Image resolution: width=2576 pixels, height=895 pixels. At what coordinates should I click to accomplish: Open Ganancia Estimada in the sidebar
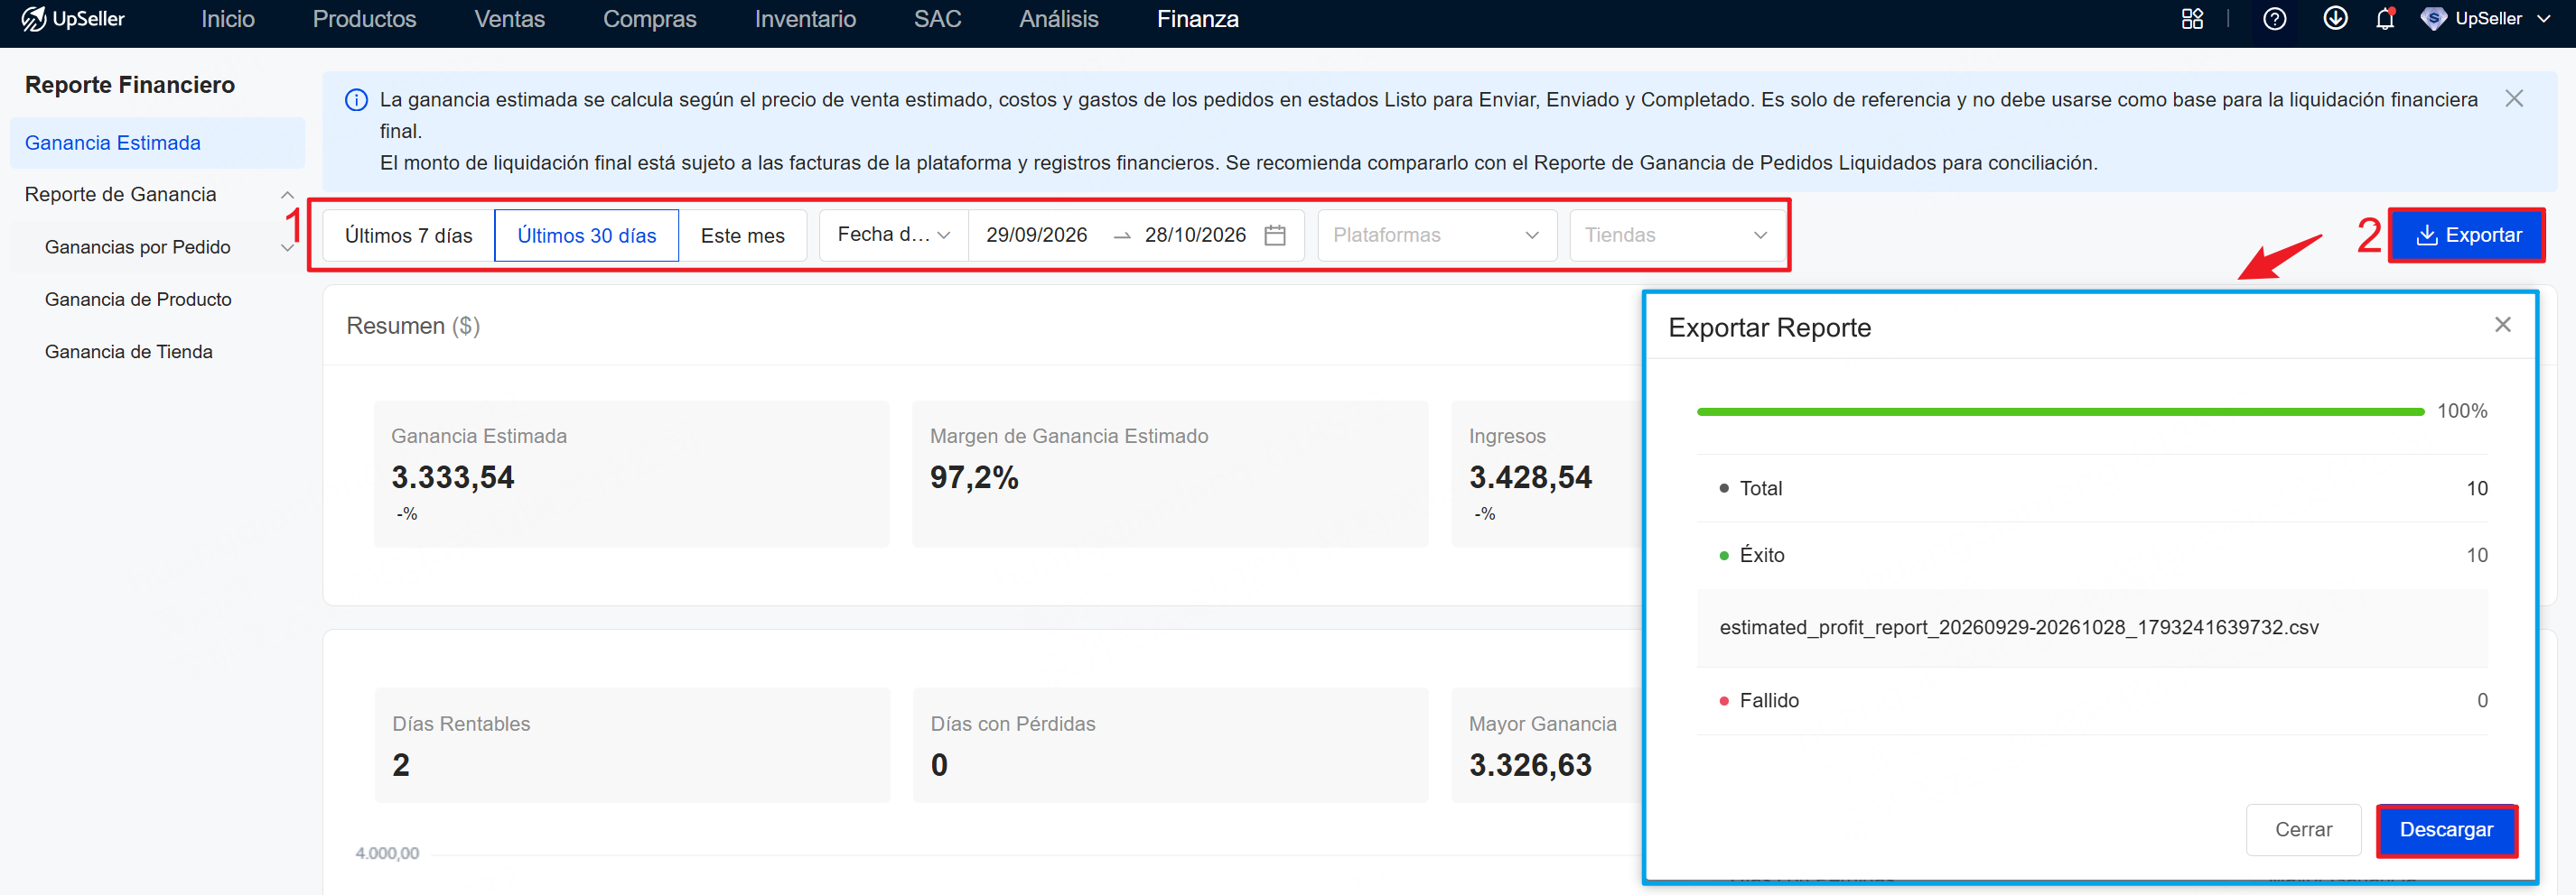click(x=158, y=143)
